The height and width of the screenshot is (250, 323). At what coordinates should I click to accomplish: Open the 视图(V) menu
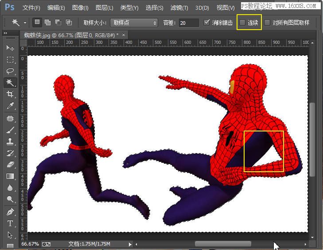226,8
